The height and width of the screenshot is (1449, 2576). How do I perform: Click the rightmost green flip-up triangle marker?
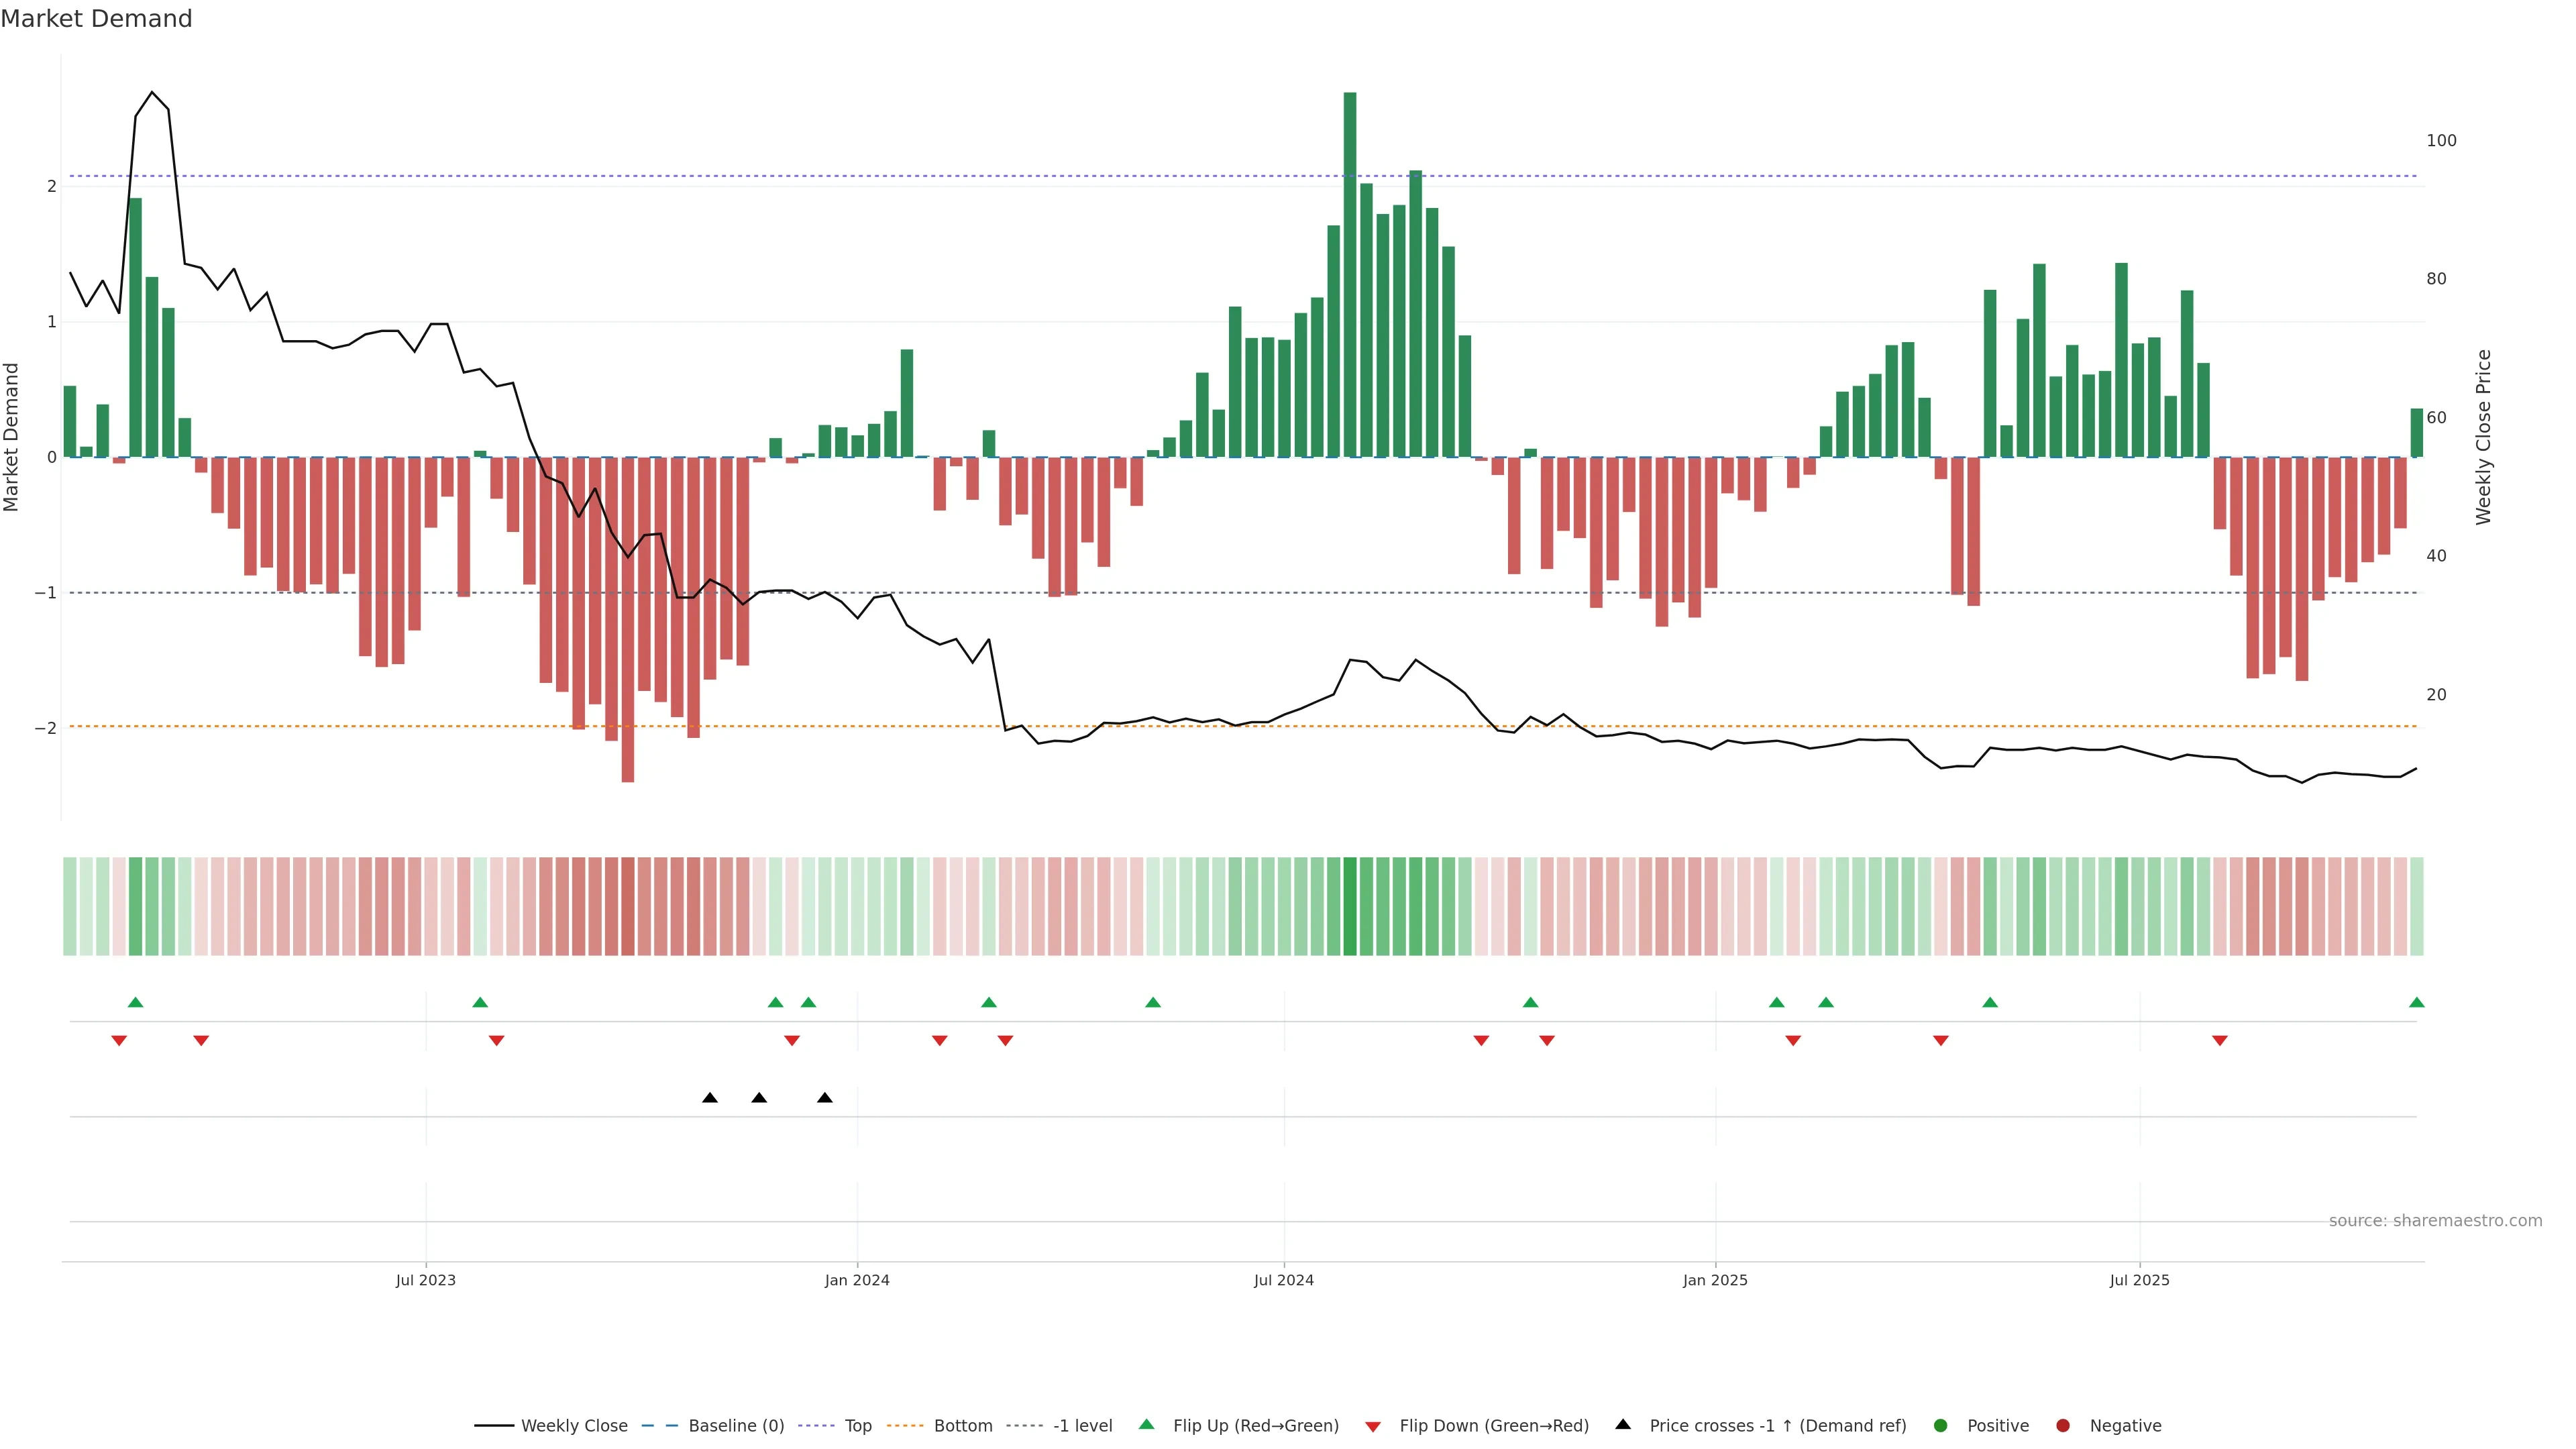[x=2416, y=1002]
